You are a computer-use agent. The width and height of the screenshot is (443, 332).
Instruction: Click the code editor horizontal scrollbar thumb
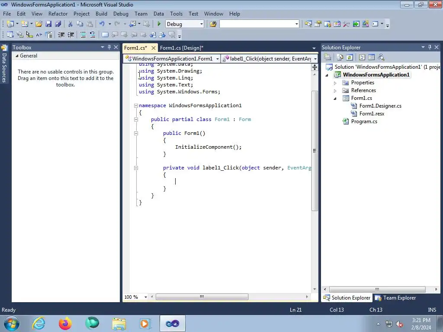click(x=202, y=297)
